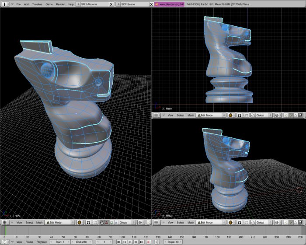The height and width of the screenshot is (245, 306).
Task: Select face select mode in the top-right viewport
Action: 296,115
